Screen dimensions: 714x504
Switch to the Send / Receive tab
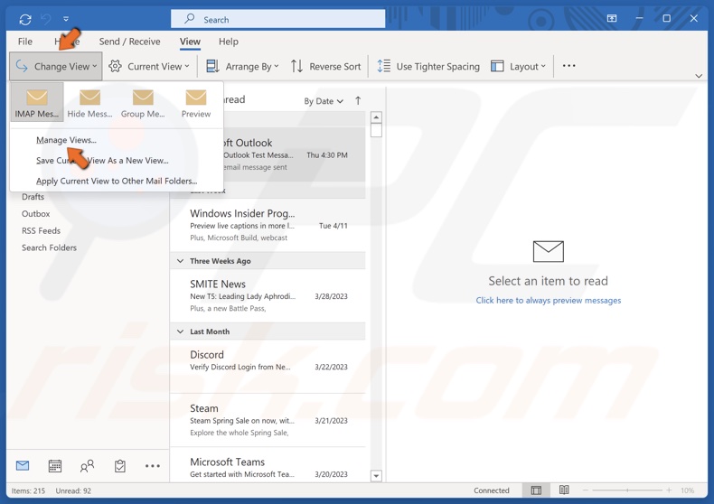130,42
